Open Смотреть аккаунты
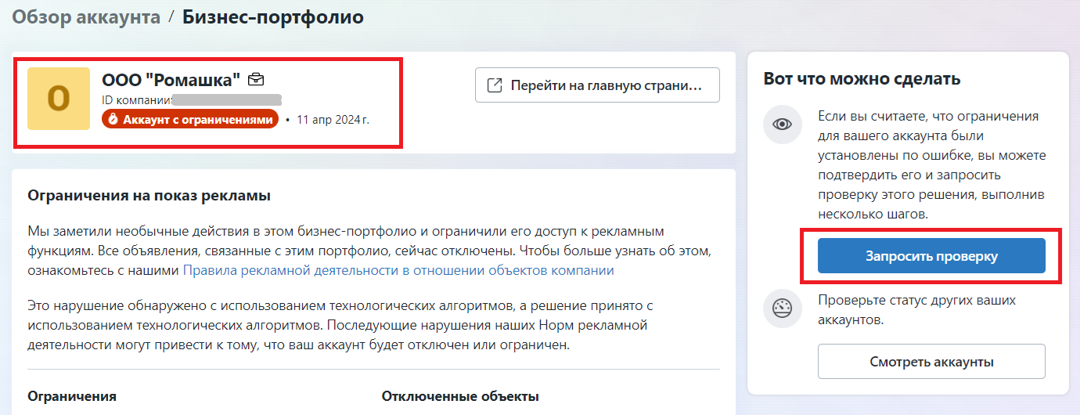 click(931, 362)
